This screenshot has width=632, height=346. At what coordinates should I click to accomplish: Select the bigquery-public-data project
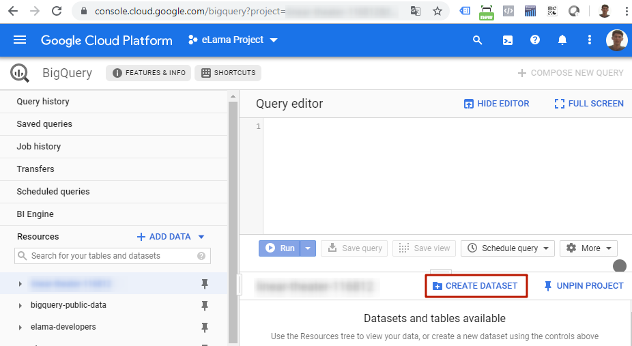(68, 305)
